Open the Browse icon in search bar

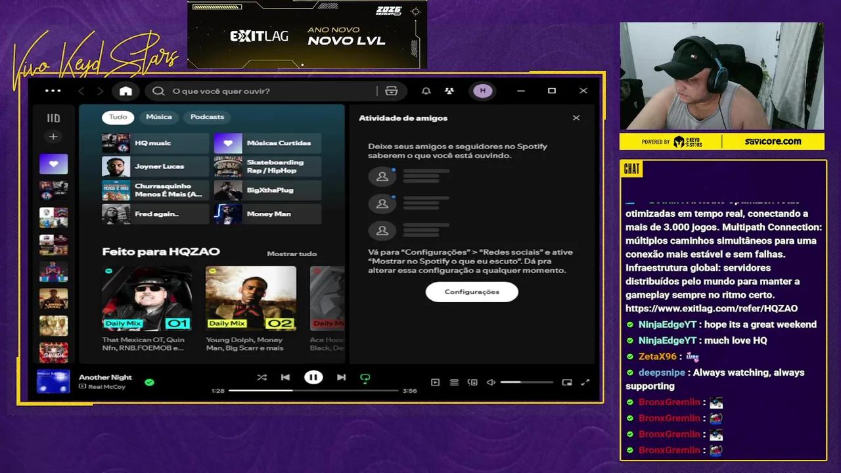(x=392, y=91)
